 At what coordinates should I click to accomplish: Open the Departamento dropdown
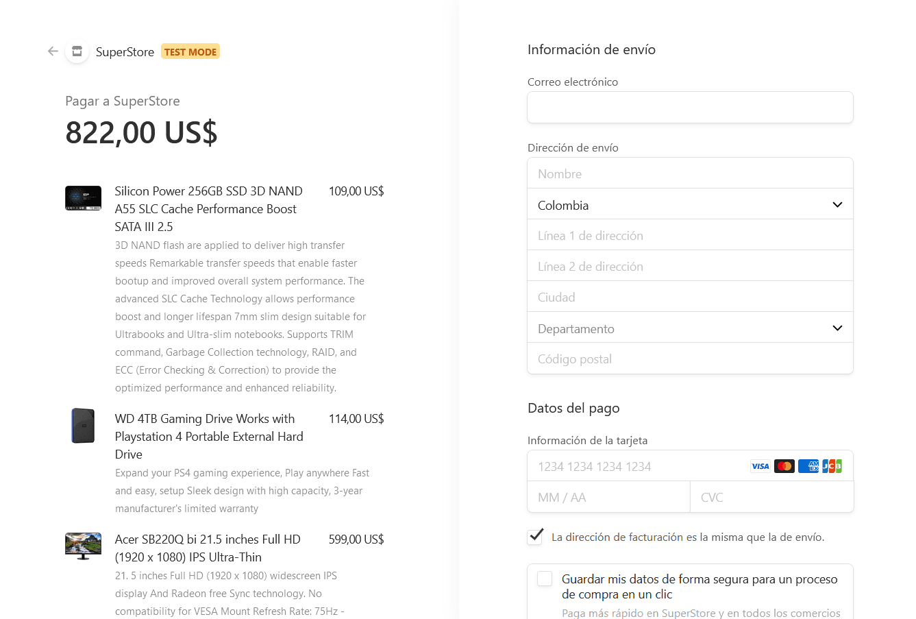(690, 328)
